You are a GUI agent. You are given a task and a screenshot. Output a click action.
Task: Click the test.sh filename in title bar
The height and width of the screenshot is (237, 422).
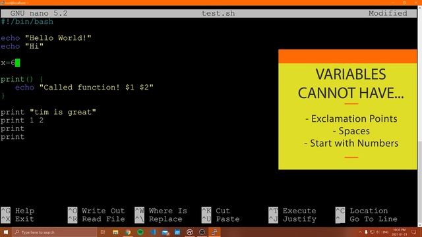[x=218, y=13]
